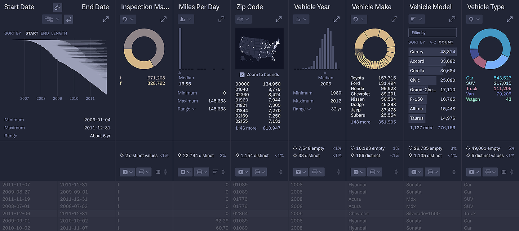Expand the Vehicle Make panel with its expand icon
Screen dimensions: 519x231
click(x=394, y=19)
